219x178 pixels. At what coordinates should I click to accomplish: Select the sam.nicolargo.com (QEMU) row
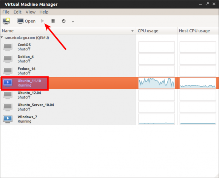click(68, 38)
